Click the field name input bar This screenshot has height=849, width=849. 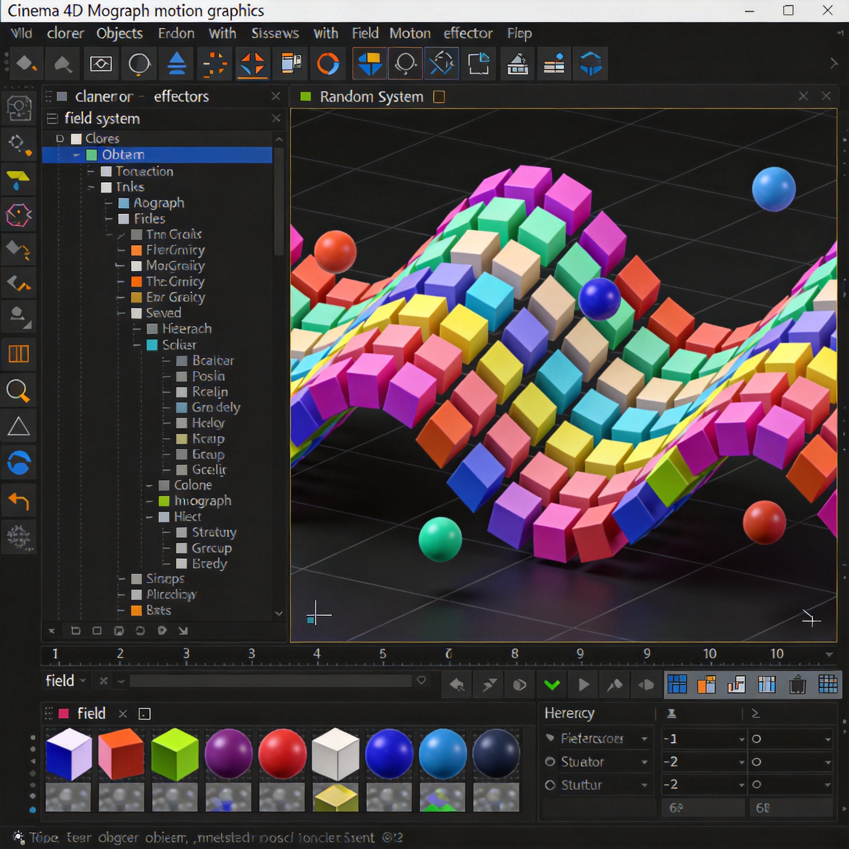pyautogui.click(x=270, y=681)
